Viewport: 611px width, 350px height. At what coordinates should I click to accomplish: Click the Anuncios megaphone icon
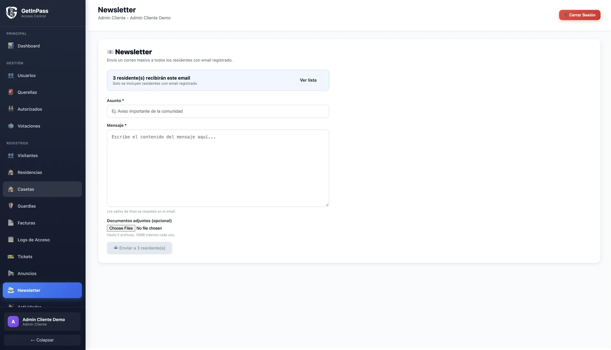click(11, 274)
